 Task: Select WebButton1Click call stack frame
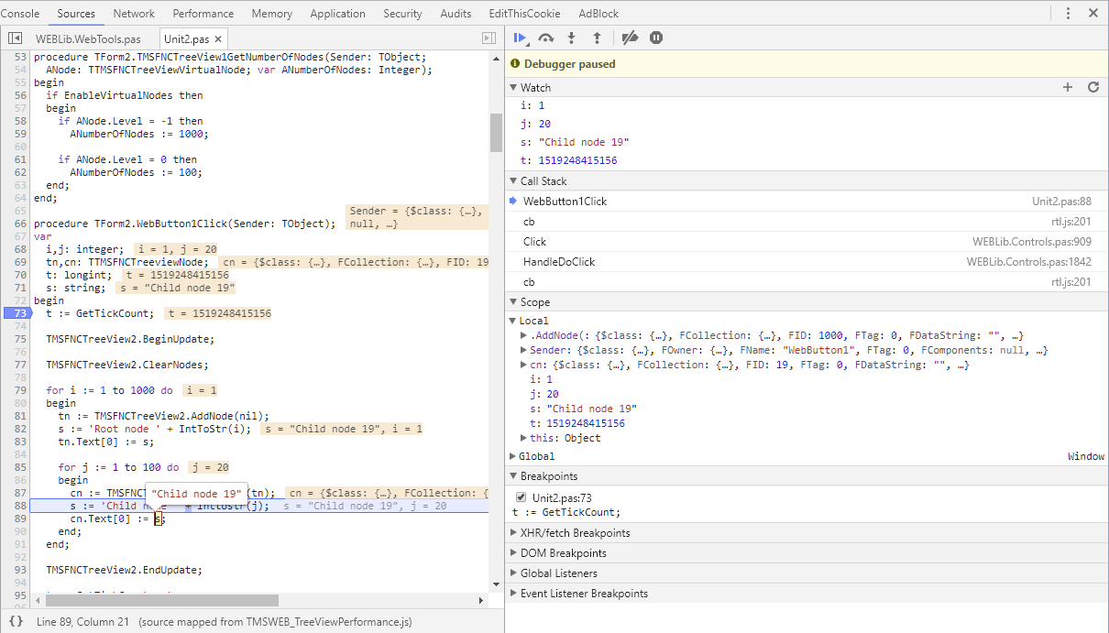[807, 201]
